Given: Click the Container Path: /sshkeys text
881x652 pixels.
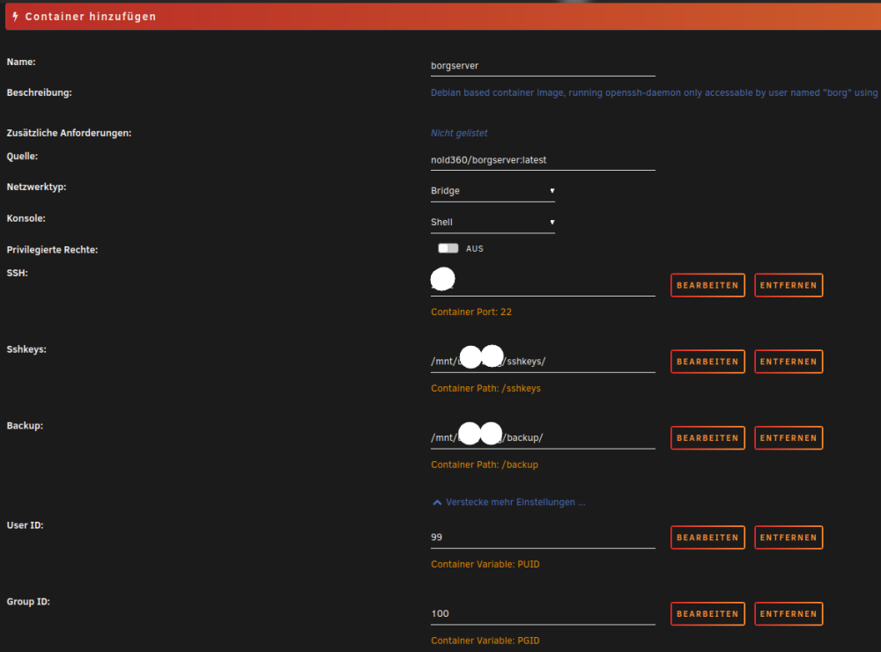Looking at the screenshot, I should click(x=485, y=388).
